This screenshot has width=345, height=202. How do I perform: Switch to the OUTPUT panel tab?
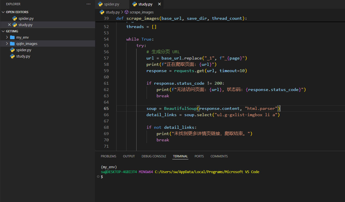click(x=129, y=156)
